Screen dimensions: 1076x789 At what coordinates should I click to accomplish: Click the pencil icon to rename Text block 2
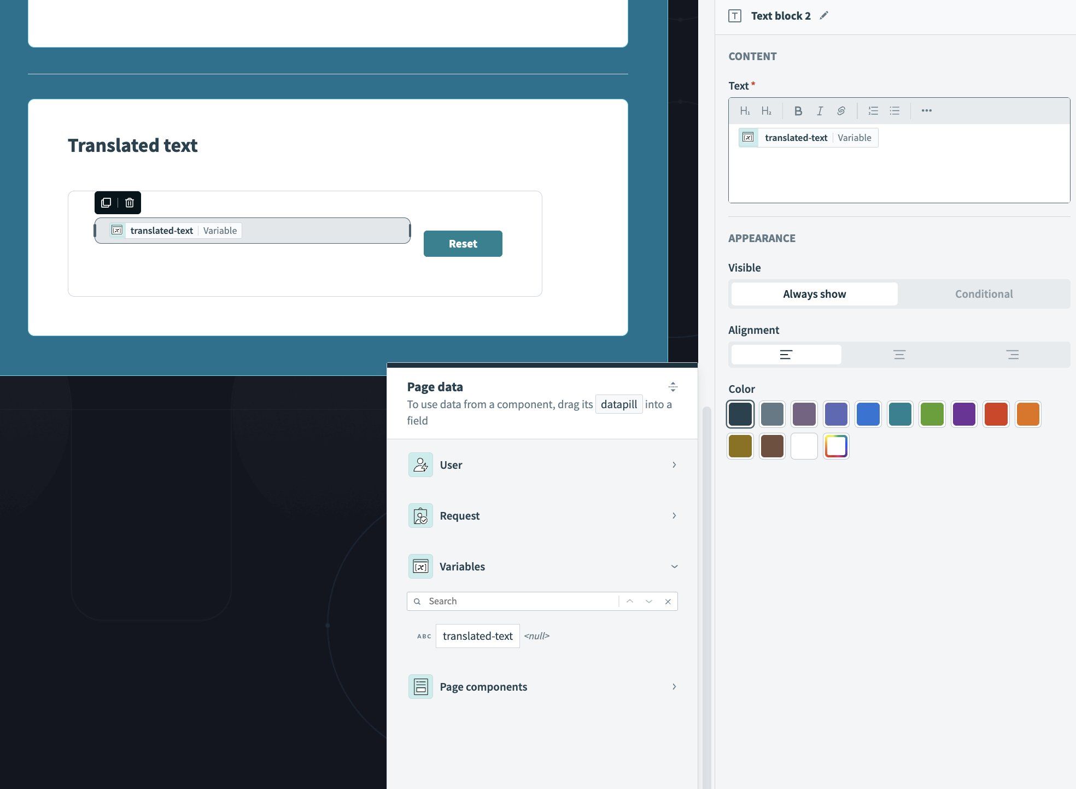(x=824, y=15)
